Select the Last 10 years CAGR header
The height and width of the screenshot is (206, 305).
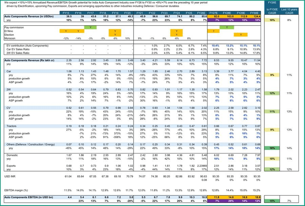(289, 11)
